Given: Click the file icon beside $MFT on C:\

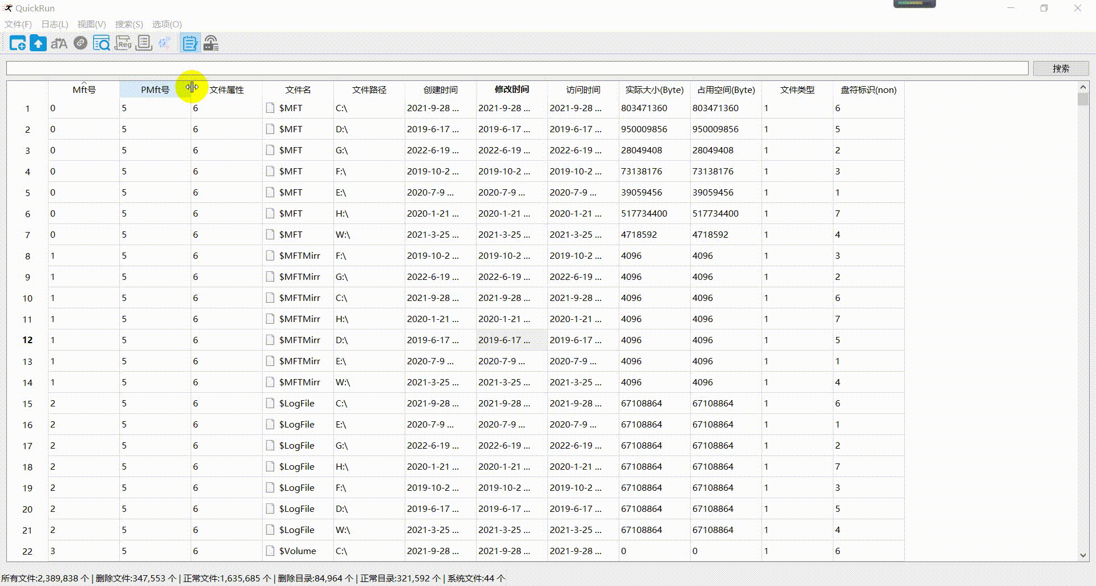Looking at the screenshot, I should tap(270, 108).
